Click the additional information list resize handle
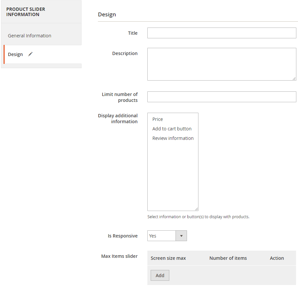The width and height of the screenshot is (298, 286). tap(196, 209)
